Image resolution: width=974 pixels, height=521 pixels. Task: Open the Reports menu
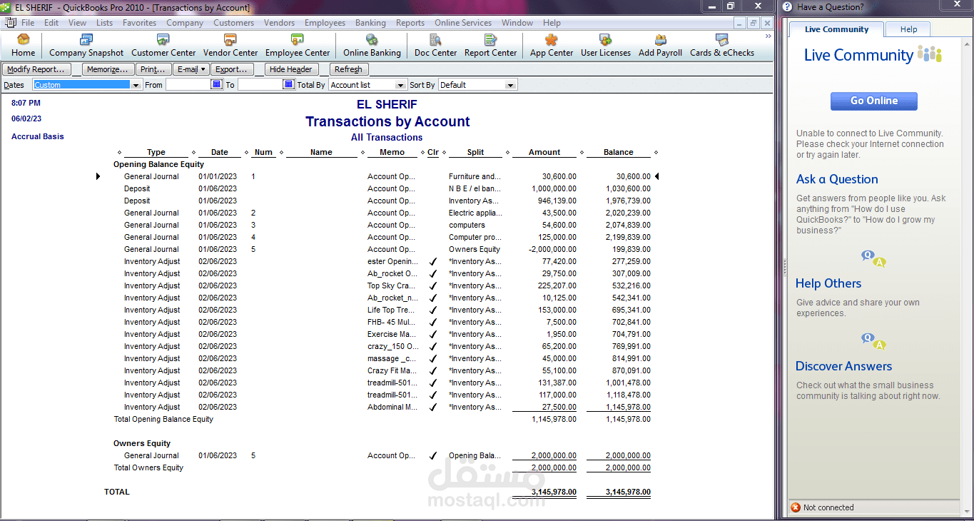click(x=410, y=23)
